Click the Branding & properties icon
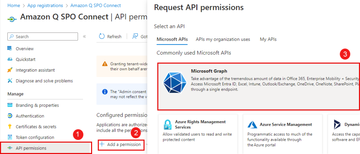Image resolution: width=360 pixels, height=154 pixels. 9,105
